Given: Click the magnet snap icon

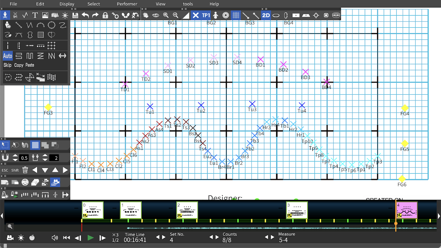Looking at the screenshot, I should [5, 158].
